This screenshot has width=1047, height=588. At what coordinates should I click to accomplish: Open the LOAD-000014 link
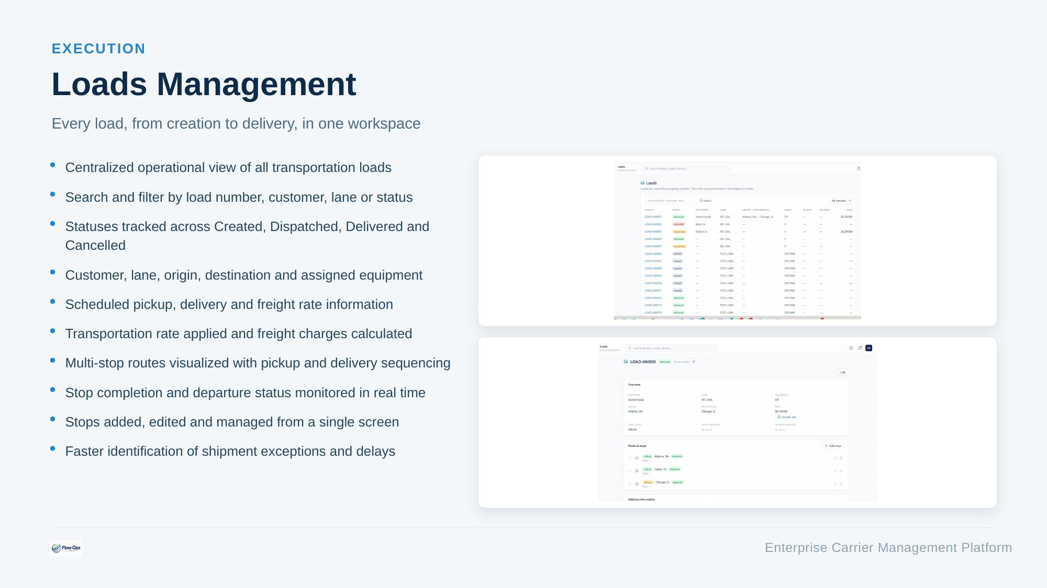(653, 313)
